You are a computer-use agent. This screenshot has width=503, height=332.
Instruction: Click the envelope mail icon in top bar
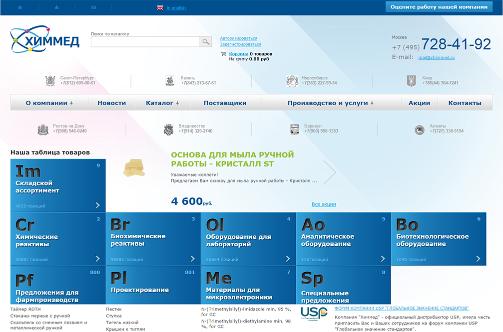pos(94,7)
